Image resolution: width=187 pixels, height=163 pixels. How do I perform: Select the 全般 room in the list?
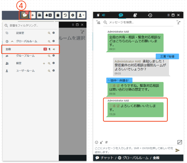(23, 49)
